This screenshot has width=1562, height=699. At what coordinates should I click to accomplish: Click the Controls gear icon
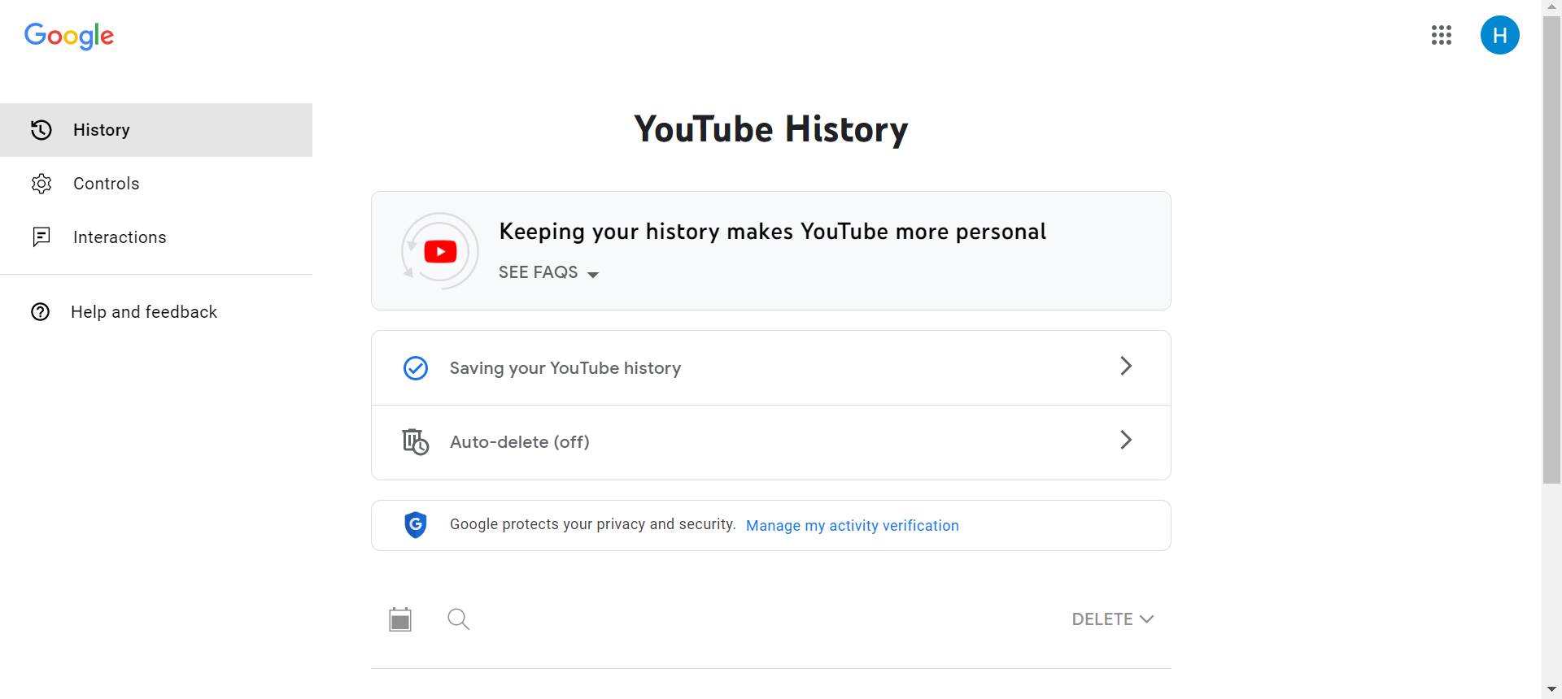41,184
